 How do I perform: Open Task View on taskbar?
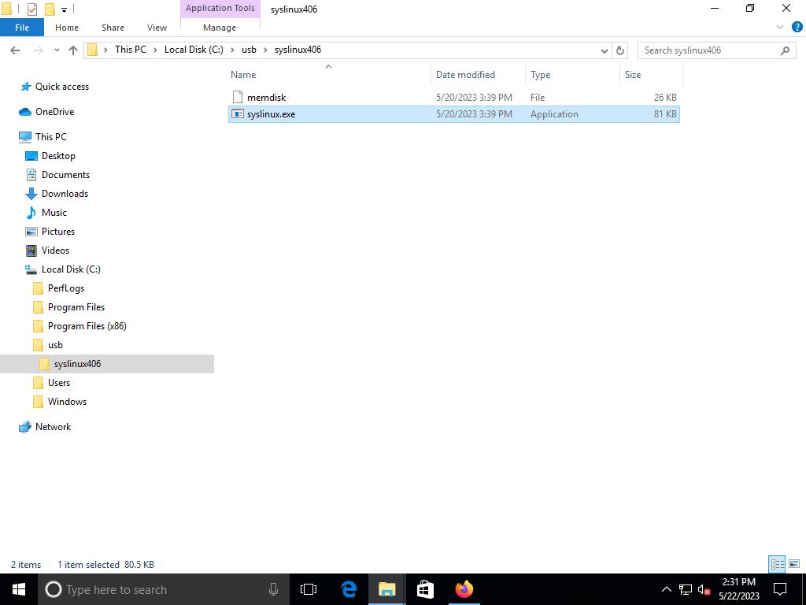[309, 589]
